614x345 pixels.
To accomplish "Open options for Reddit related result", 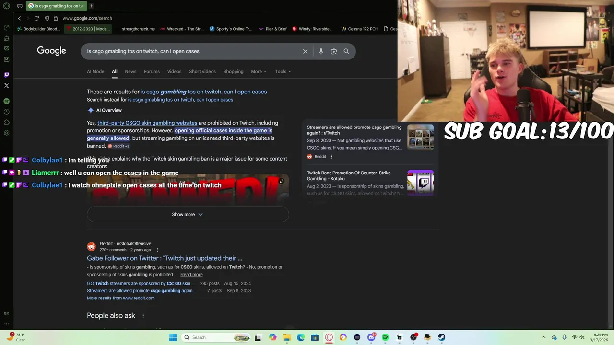I will click(331, 156).
